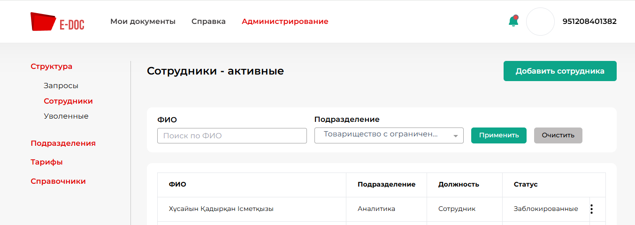Open the Справка menu item
This screenshot has height=225, width=635.
208,22
